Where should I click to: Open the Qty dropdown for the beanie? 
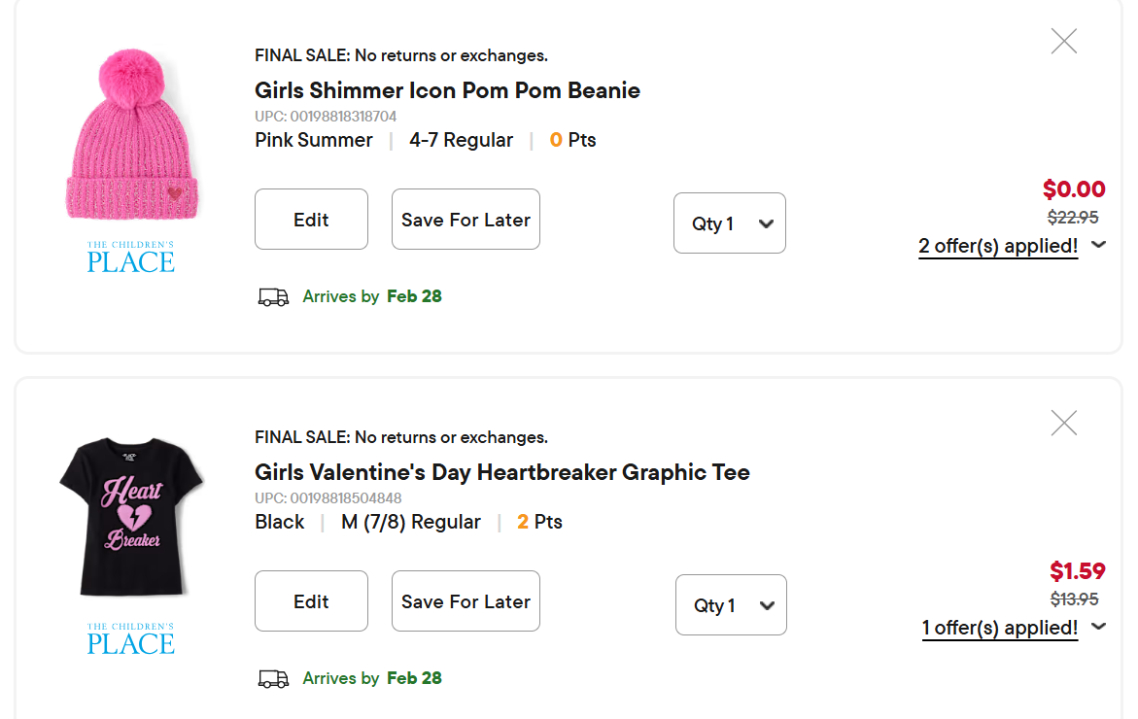(x=730, y=223)
